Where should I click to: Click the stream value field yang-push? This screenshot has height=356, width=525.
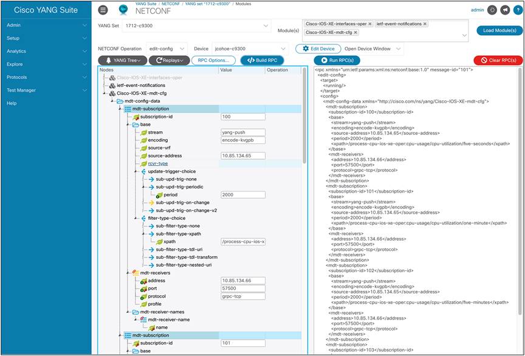point(243,132)
